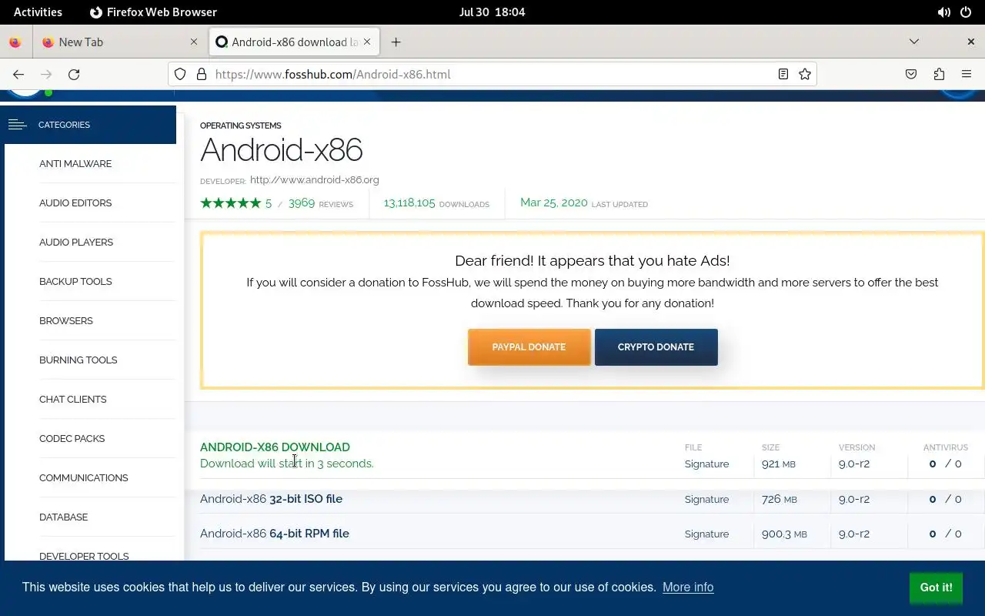Open Backup Tools category
The image size is (985, 616).
[75, 282]
